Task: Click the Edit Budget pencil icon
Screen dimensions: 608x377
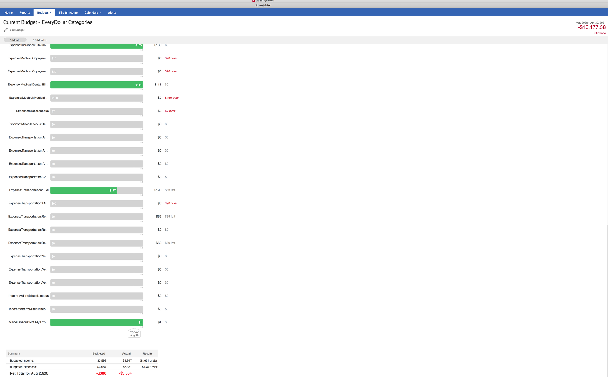Action: point(6,30)
